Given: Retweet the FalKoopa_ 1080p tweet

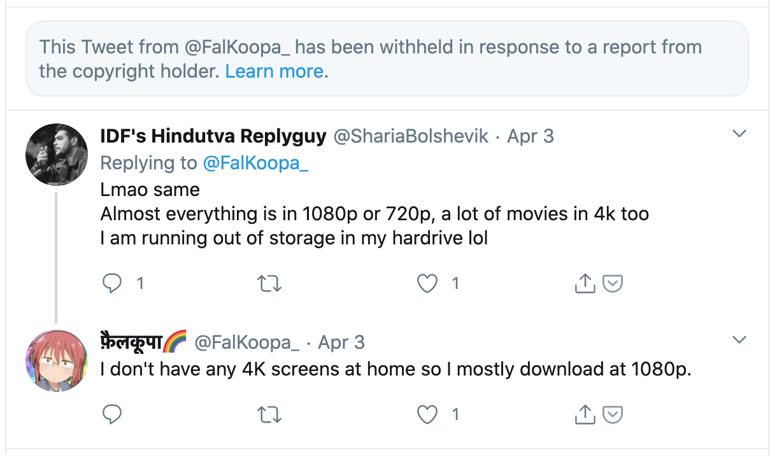Looking at the screenshot, I should tap(269, 415).
